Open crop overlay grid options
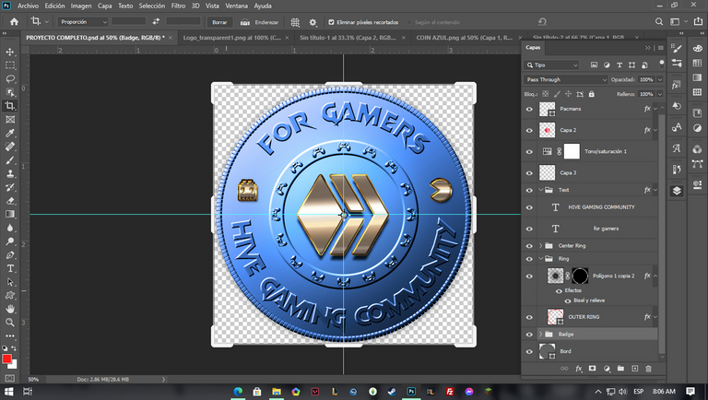Screen dimensions: 708x400 click(x=295, y=22)
